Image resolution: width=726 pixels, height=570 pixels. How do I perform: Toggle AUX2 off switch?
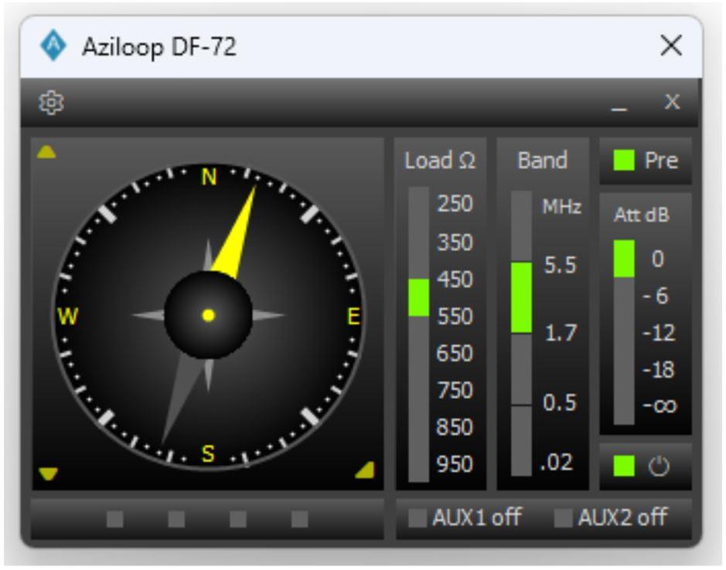(611, 517)
